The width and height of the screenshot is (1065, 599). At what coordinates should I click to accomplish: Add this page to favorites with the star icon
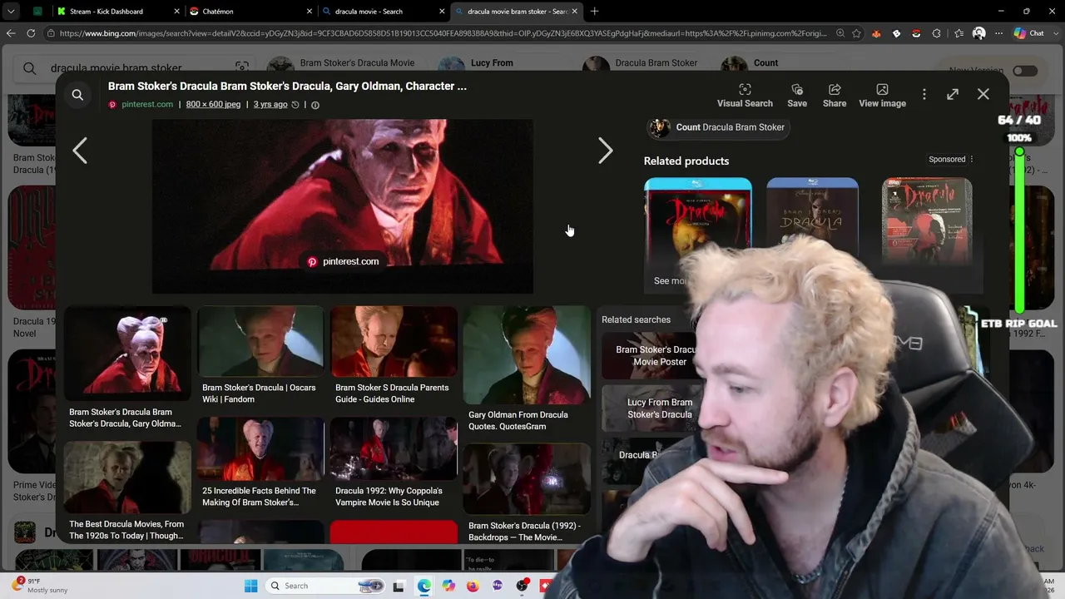[x=856, y=33]
